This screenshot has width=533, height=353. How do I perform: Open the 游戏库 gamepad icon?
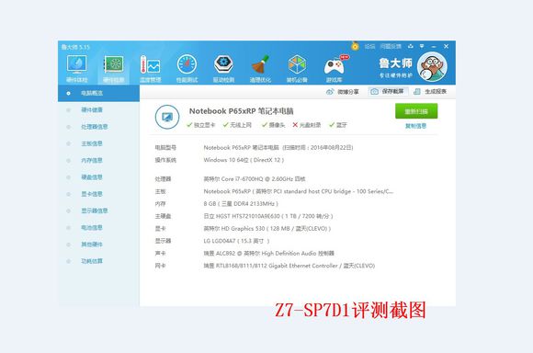tap(335, 68)
